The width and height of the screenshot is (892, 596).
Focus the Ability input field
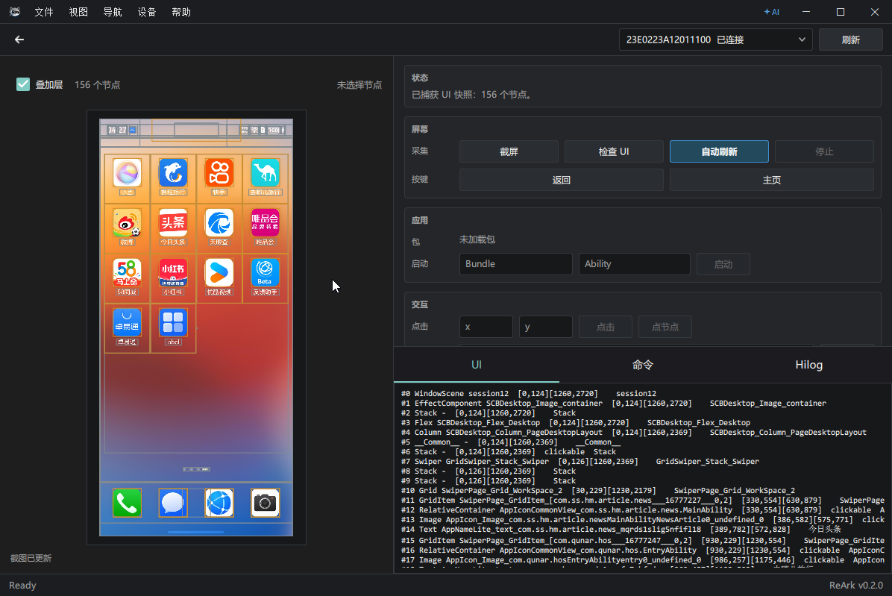[x=634, y=264]
